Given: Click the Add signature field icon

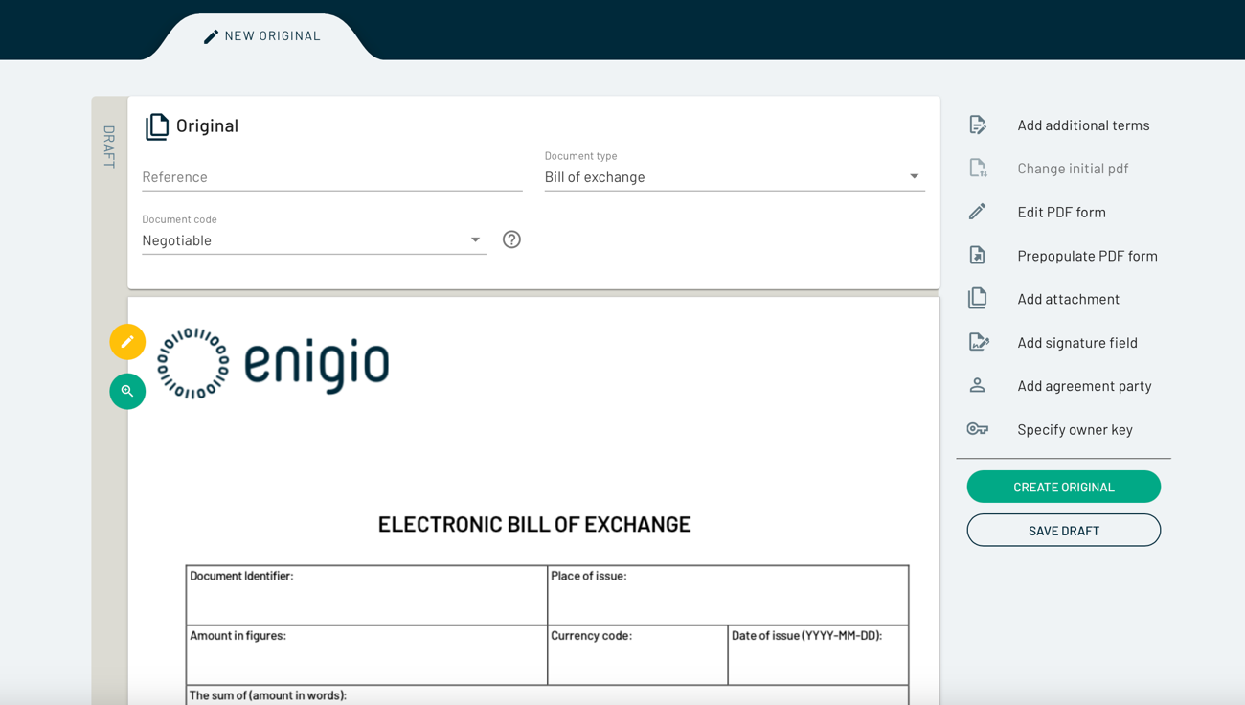Looking at the screenshot, I should (978, 342).
